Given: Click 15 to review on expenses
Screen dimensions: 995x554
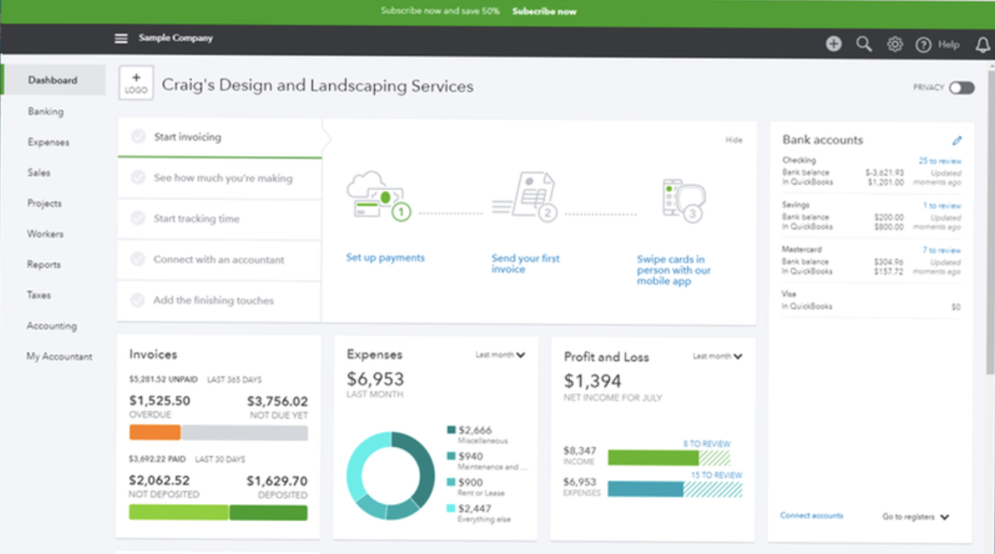Looking at the screenshot, I should coord(716,475).
